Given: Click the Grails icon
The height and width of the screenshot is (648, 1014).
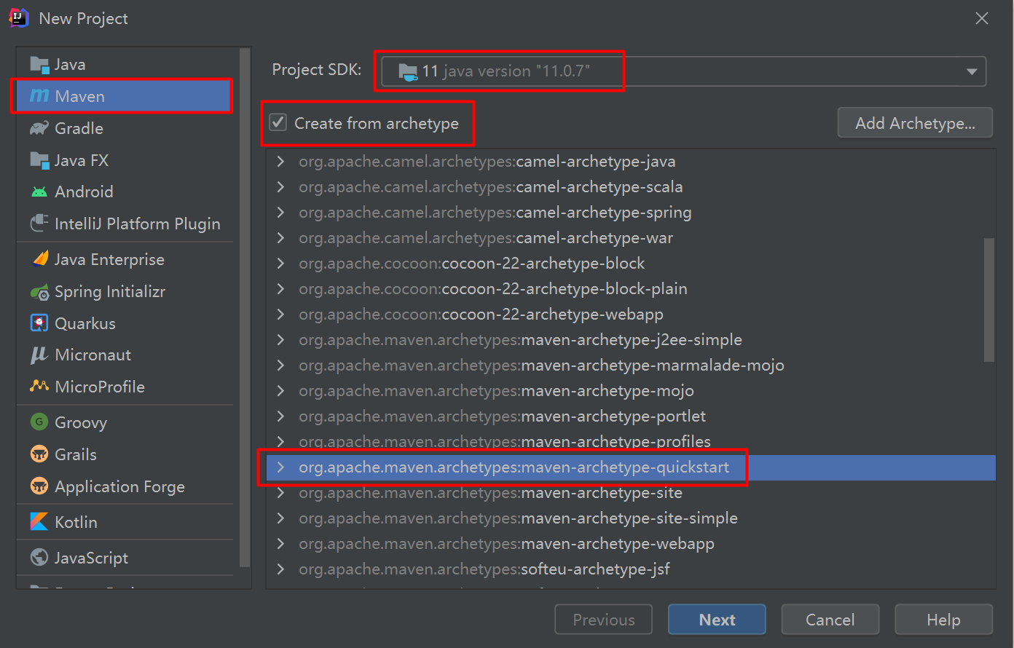Looking at the screenshot, I should click(39, 454).
